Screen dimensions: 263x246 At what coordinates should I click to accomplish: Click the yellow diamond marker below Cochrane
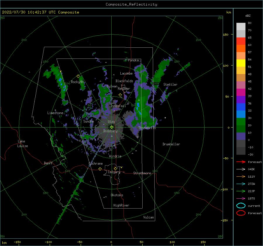(100, 169)
